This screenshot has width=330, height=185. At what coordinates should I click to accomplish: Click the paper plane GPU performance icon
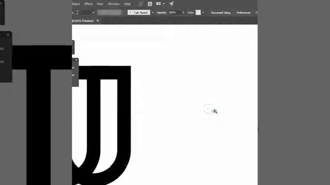(172, 4)
